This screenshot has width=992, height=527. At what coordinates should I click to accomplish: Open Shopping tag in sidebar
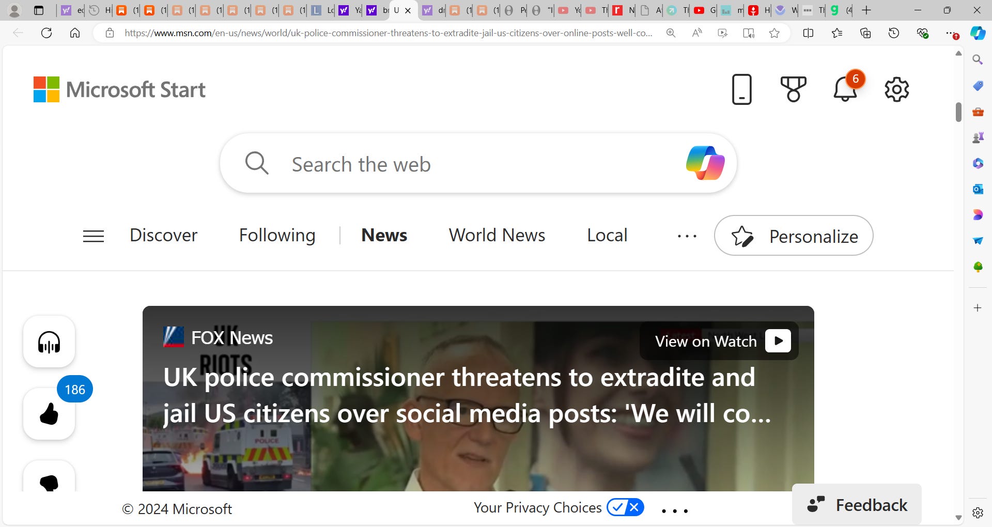[x=978, y=85]
